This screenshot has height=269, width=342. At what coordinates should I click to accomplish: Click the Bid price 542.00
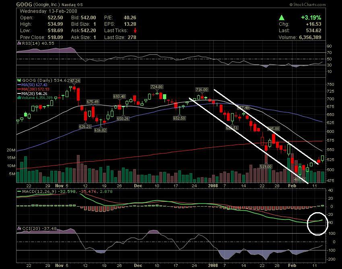tap(89, 18)
